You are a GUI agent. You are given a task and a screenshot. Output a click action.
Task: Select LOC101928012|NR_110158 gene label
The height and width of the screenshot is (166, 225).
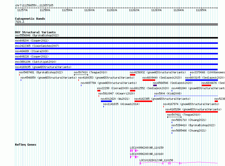(x=156, y=160)
